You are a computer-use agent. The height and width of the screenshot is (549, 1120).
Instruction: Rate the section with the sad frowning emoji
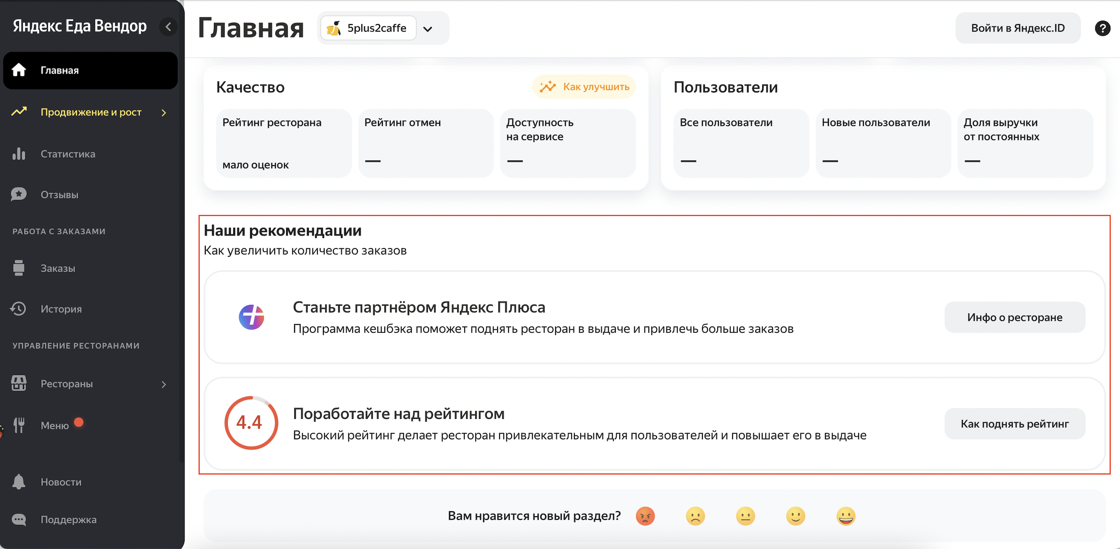(x=695, y=516)
